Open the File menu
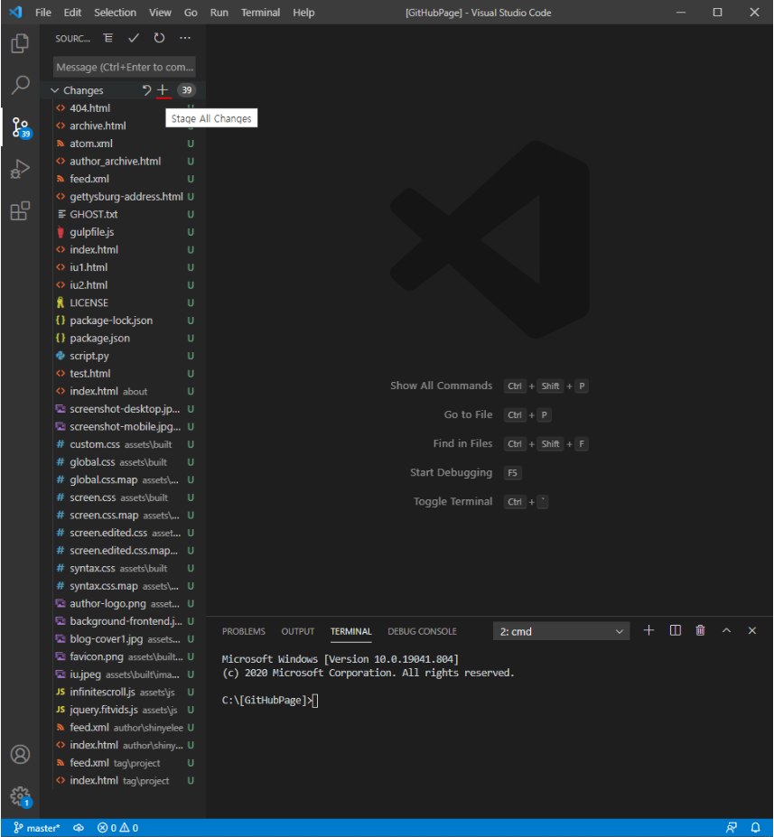This screenshot has height=837, width=774. (x=43, y=13)
